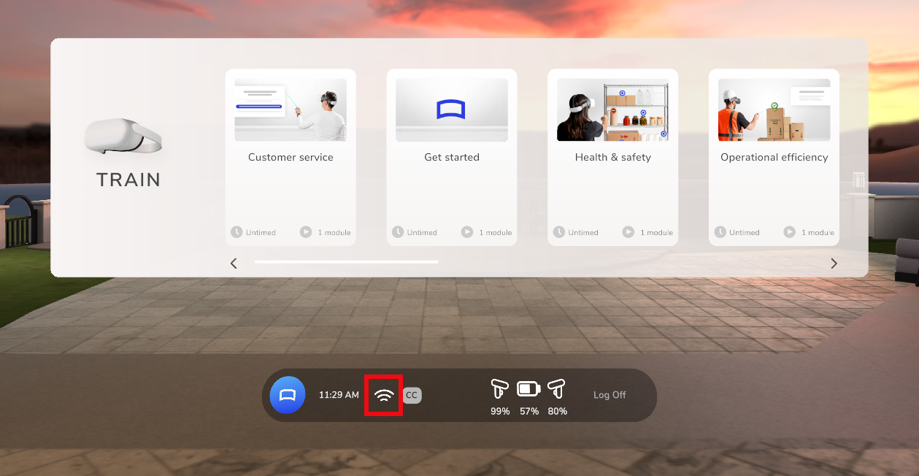
Task: Click play icon on Customer service card
Action: point(306,232)
